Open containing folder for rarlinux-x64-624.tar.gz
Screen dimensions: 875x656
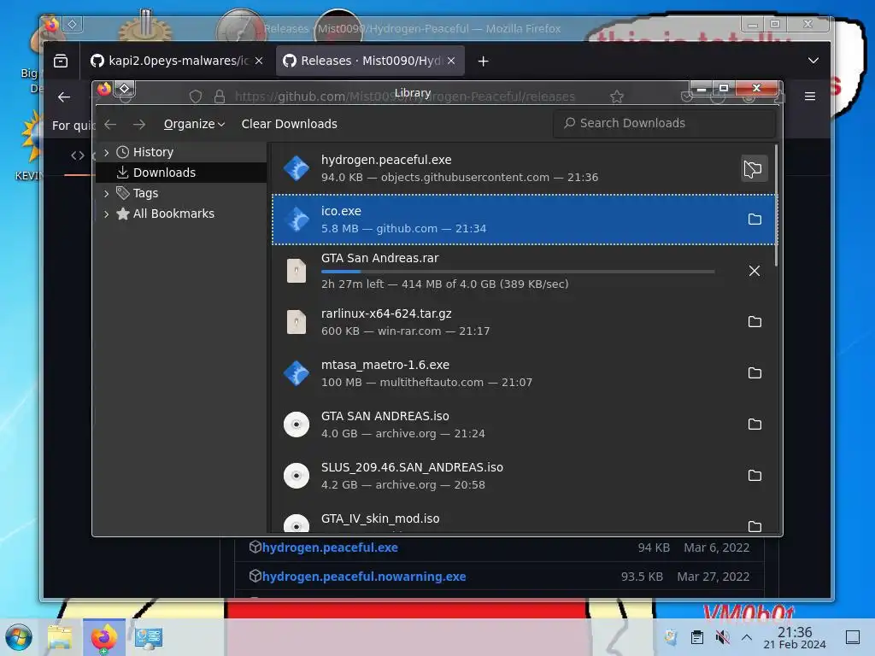(x=755, y=322)
